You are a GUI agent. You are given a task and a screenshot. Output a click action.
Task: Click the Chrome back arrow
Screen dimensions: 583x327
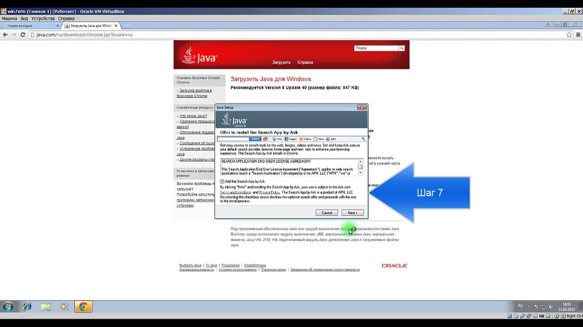[5, 35]
